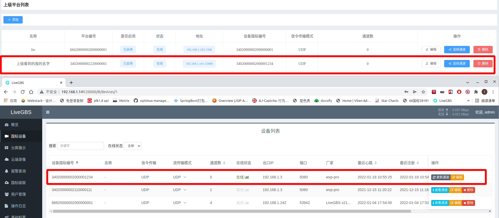Reload the page with the browser refresh icon
Image resolution: width=499 pixels, height=218 pixels.
23,92
